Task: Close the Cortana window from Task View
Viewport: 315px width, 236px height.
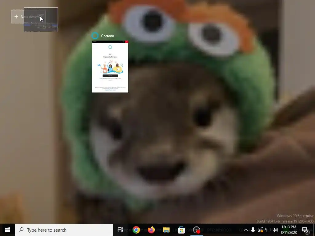Action: coord(126,42)
